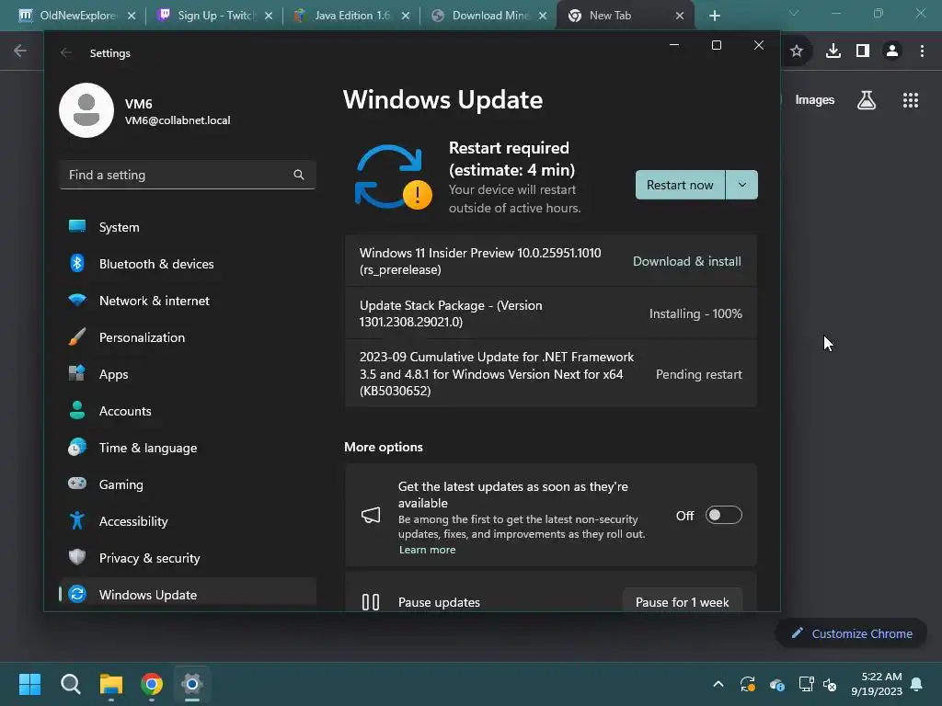Open System settings category
The image size is (942, 706).
[x=188, y=227]
